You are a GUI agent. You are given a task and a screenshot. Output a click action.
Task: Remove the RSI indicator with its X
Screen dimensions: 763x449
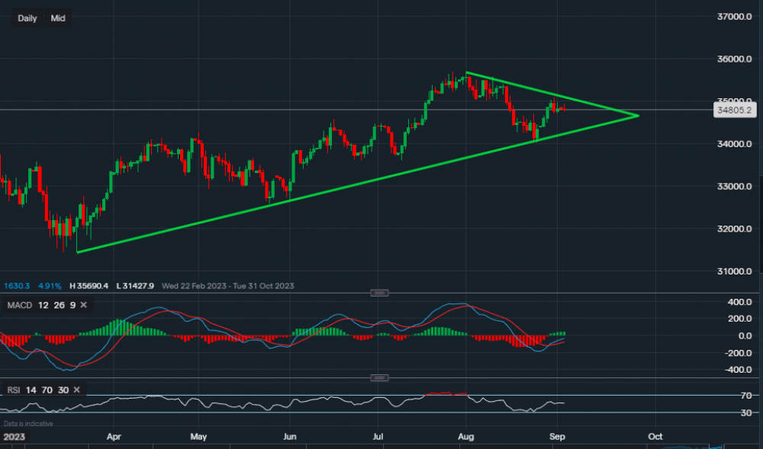pyautogui.click(x=79, y=390)
